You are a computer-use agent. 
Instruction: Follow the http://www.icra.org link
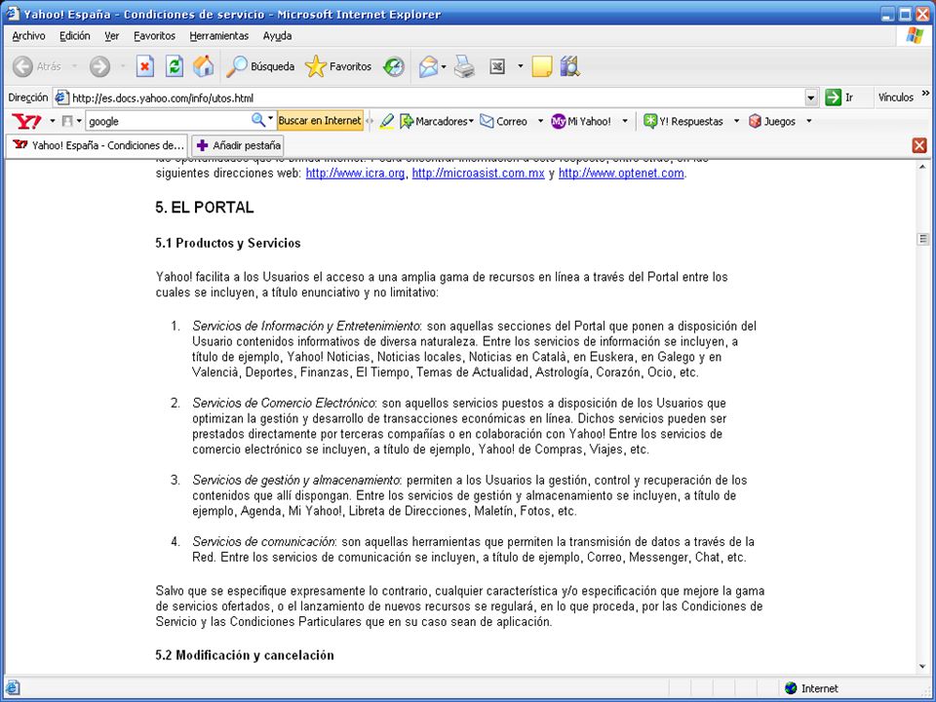(x=355, y=174)
